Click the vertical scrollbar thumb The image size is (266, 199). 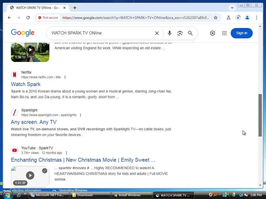[260, 115]
